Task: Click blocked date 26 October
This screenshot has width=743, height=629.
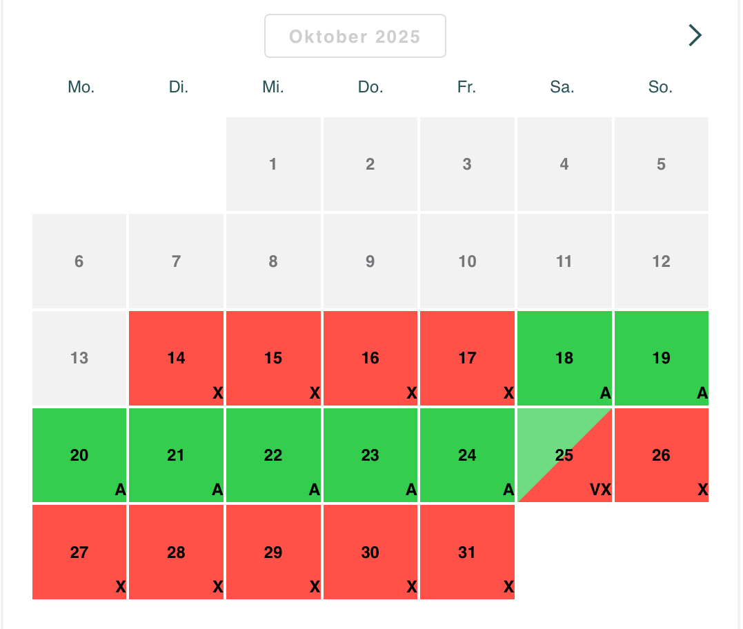Action: (661, 455)
